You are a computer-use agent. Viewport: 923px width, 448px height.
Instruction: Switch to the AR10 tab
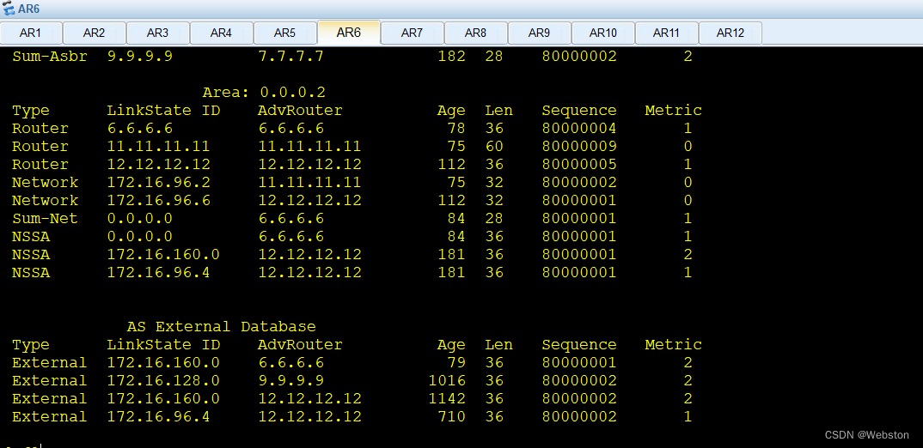(602, 33)
